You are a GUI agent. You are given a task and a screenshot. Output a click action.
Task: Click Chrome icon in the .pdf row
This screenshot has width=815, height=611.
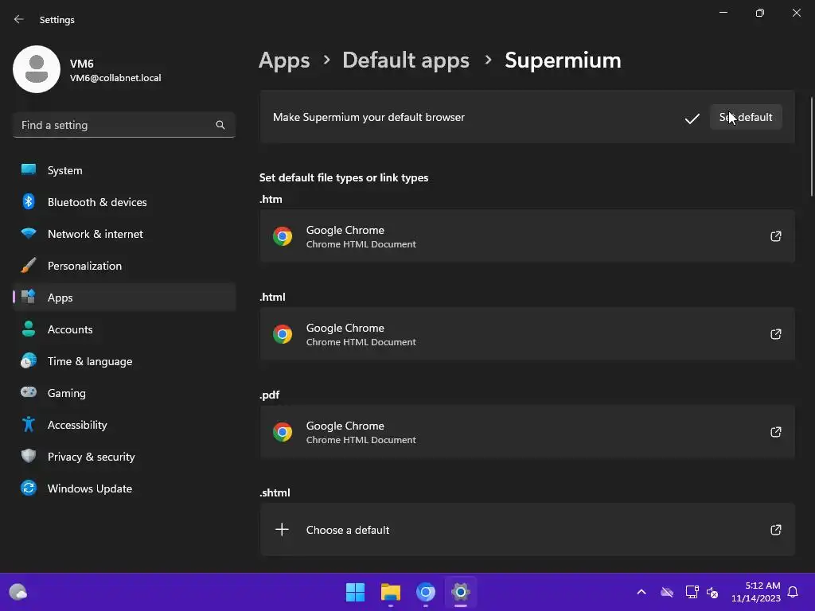[x=283, y=432]
